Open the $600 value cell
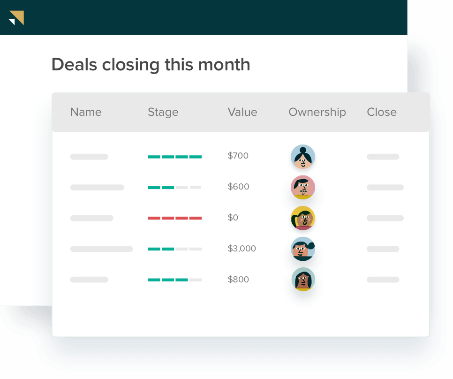 coord(238,187)
